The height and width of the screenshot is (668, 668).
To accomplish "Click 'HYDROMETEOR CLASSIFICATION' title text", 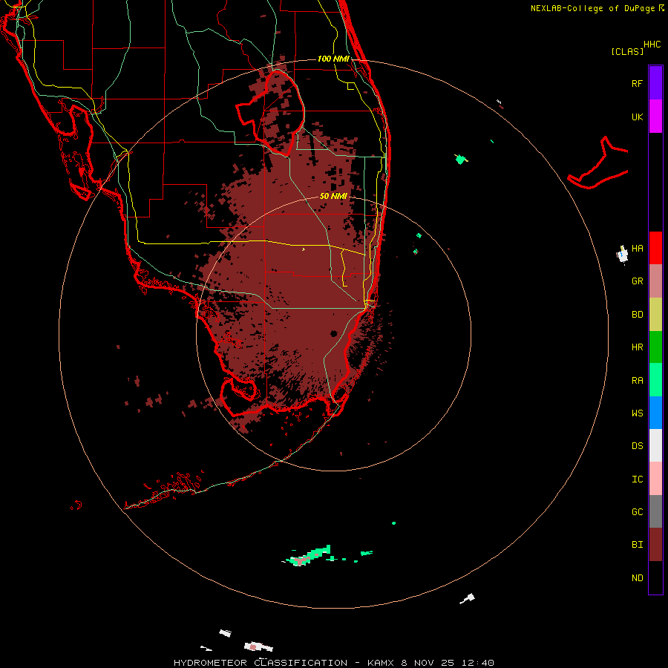I will pos(261,663).
